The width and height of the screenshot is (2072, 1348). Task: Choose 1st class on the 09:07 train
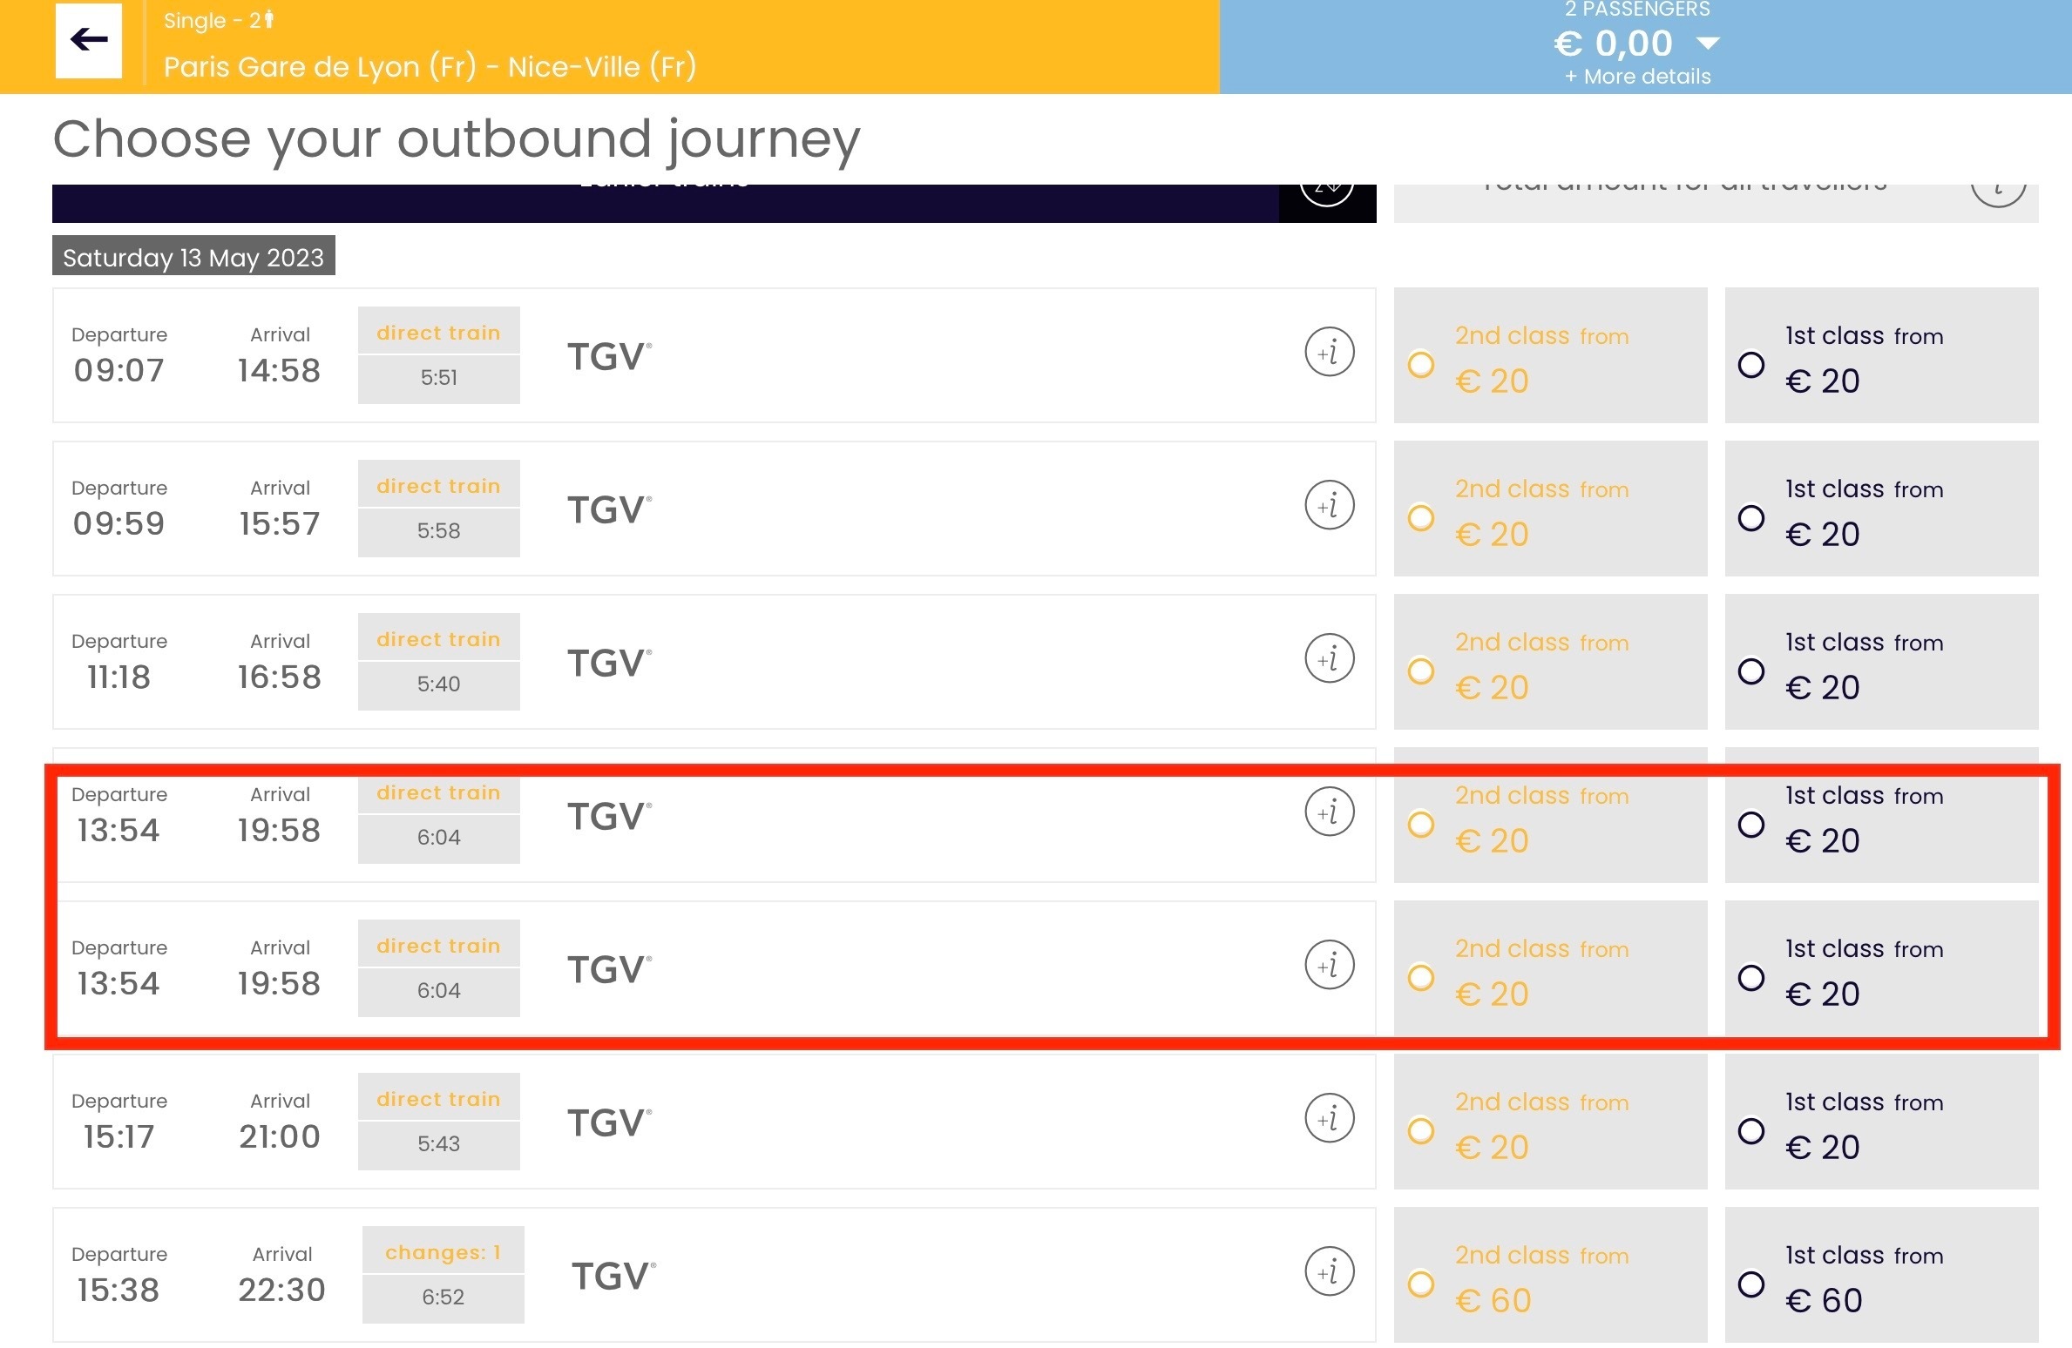(1751, 365)
